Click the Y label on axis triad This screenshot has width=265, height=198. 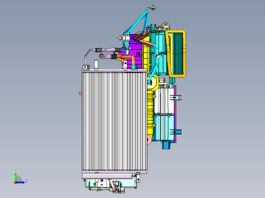click(15, 171)
